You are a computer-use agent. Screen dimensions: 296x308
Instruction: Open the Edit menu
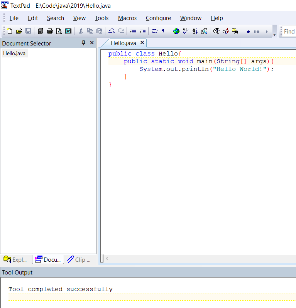point(33,18)
